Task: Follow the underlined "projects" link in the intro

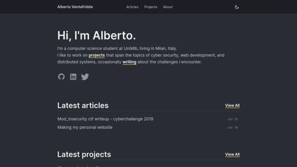Action: point(97,55)
